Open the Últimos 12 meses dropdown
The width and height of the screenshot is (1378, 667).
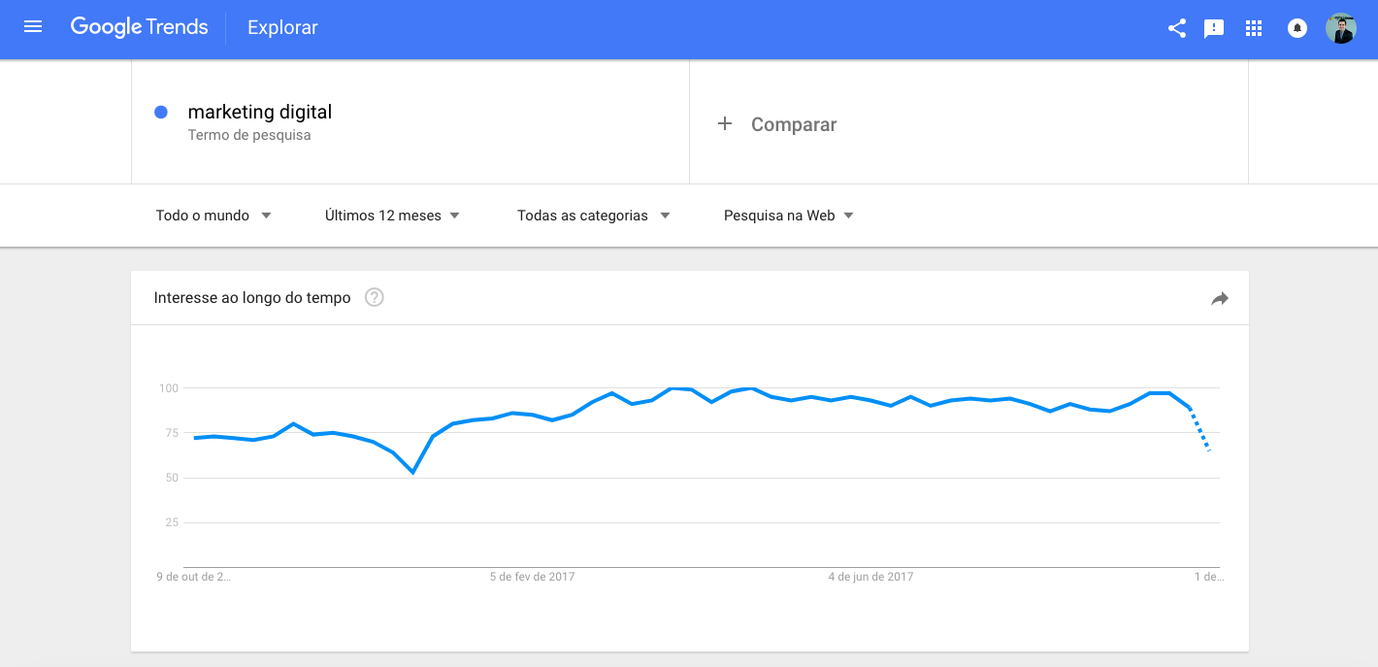click(x=392, y=216)
